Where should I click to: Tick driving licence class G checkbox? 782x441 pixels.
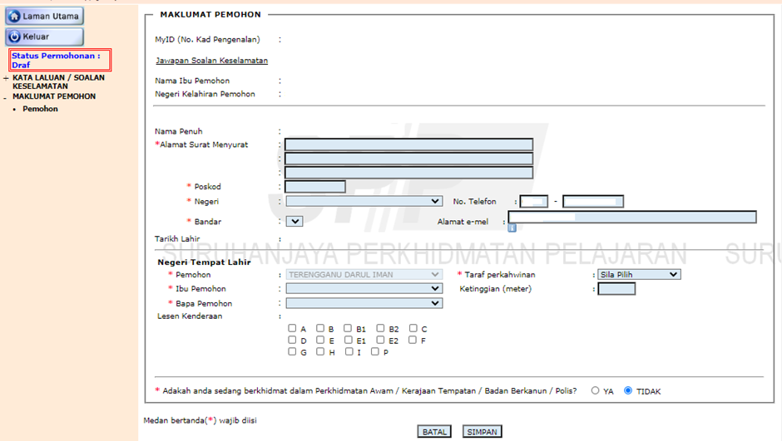coord(292,352)
